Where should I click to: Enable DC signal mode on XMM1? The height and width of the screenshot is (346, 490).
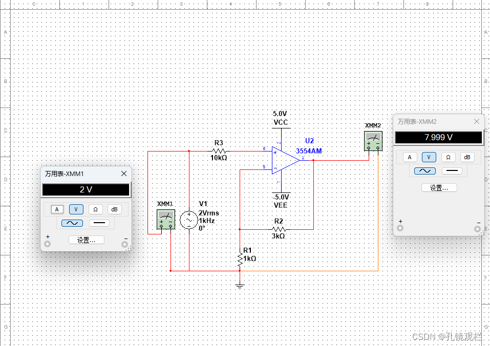coord(99,223)
